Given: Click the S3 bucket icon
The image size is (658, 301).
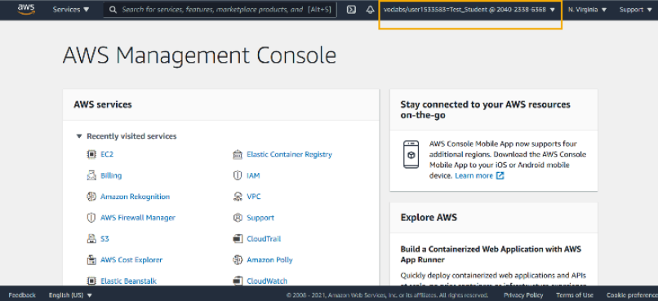Looking at the screenshot, I should [x=91, y=239].
